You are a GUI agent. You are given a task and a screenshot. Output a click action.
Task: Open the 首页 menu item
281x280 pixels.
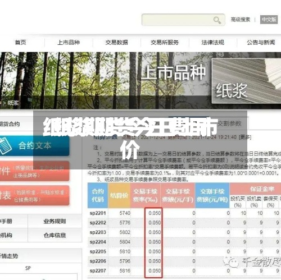[x=20, y=42]
